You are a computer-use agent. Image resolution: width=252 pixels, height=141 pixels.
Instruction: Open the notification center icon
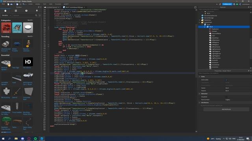click(248, 139)
